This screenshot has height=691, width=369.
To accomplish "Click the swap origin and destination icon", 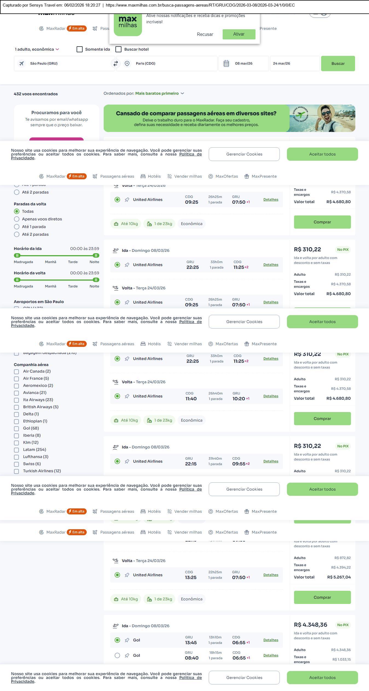I will (116, 64).
